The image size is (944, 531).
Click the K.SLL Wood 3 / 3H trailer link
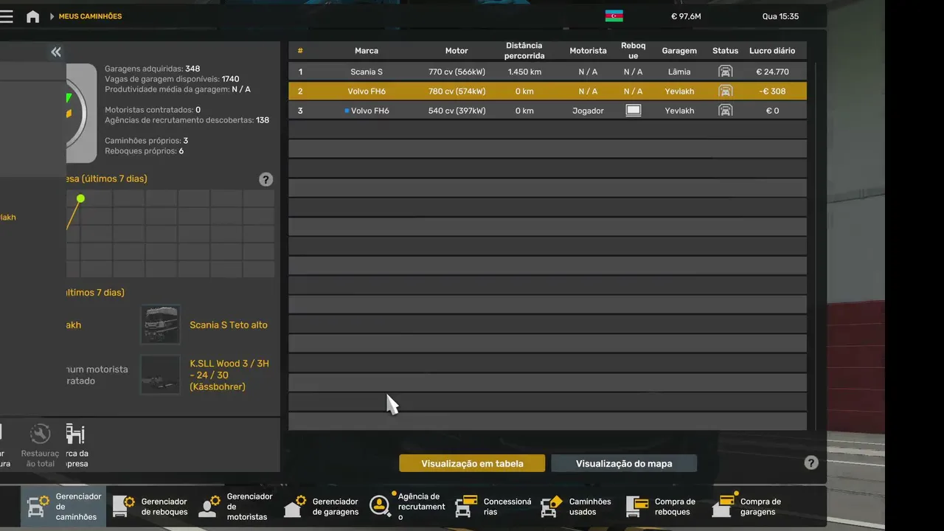[x=229, y=375]
